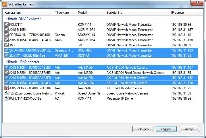
Task: Click the icon of the SND-7080 row
Action: [x=6, y=50]
